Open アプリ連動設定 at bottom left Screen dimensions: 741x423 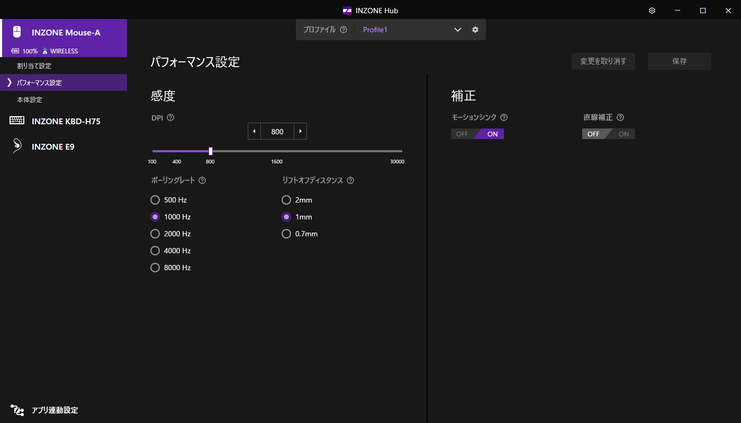point(64,410)
